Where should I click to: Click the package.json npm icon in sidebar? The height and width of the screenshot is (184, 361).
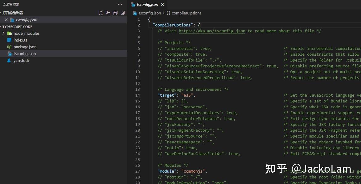pos(9,47)
